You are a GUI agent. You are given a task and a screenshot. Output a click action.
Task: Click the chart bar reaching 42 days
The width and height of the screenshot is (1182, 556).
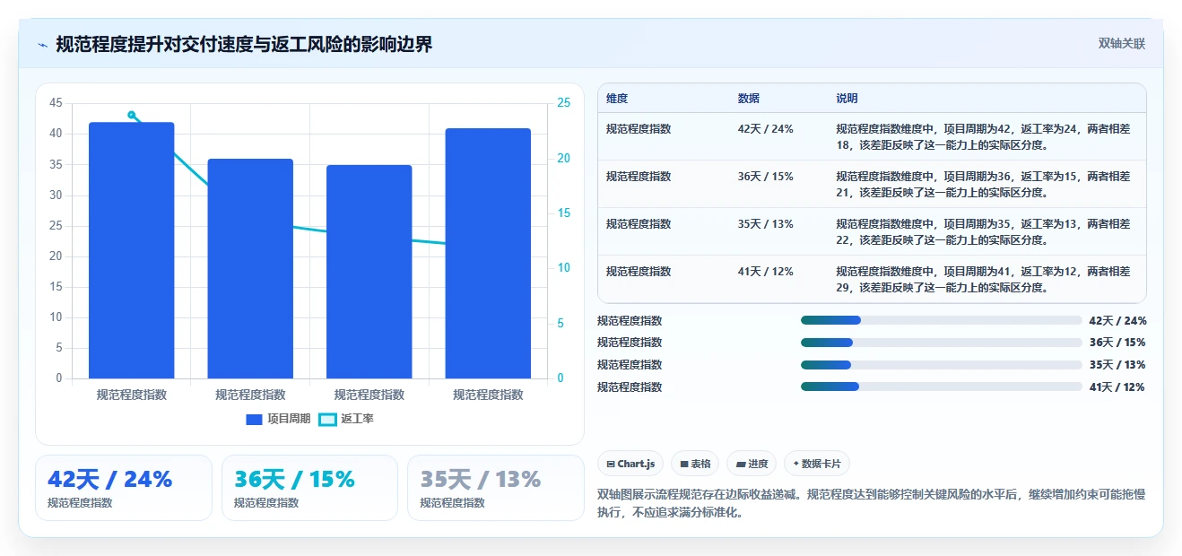131,250
